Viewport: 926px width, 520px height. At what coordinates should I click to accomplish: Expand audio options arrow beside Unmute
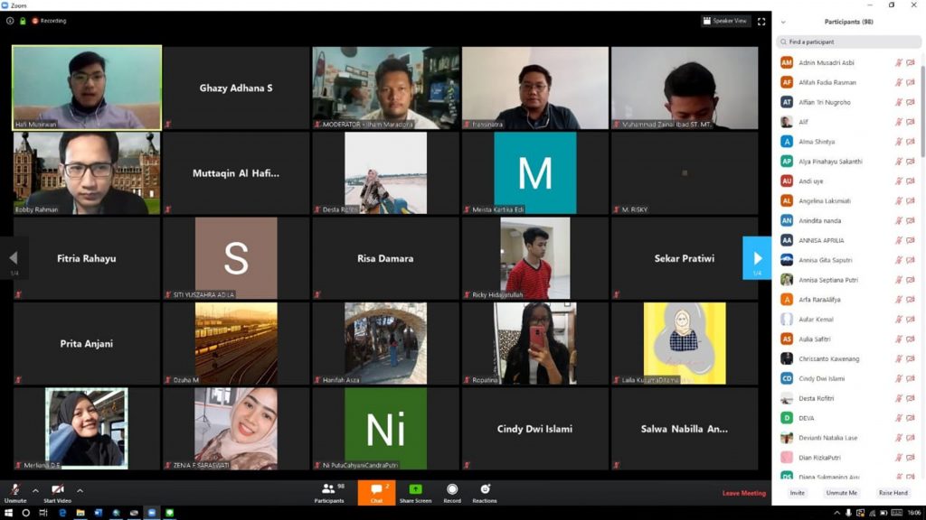(x=35, y=490)
